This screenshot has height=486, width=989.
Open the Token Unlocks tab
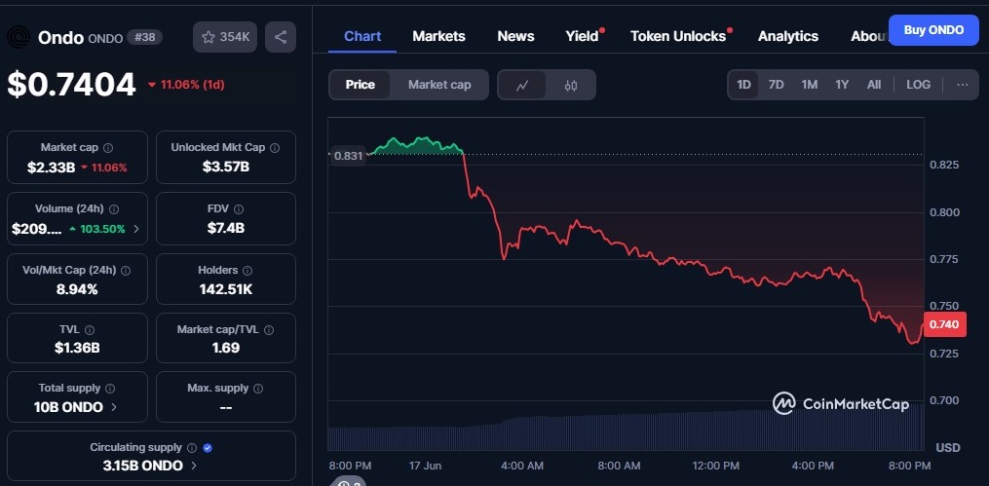[678, 37]
